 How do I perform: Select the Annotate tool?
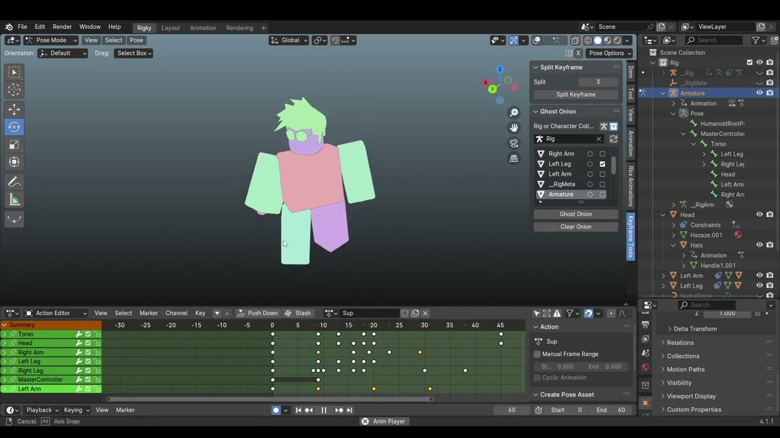pyautogui.click(x=14, y=182)
